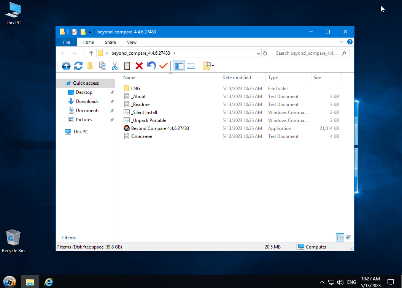Select the _Silent Install command file
The height and width of the screenshot is (288, 402).
tap(144, 112)
